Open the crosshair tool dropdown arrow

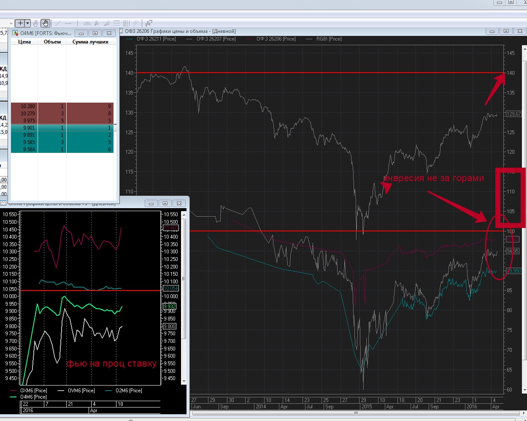(x=27, y=23)
